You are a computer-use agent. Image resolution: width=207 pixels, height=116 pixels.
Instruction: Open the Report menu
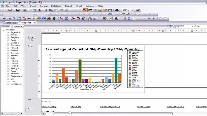click(x=69, y=6)
